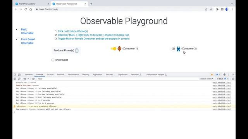The height and width of the screenshot is (139, 248).
Task: Switch to the Lighthouse tab
Action: pyautogui.click(x=122, y=75)
